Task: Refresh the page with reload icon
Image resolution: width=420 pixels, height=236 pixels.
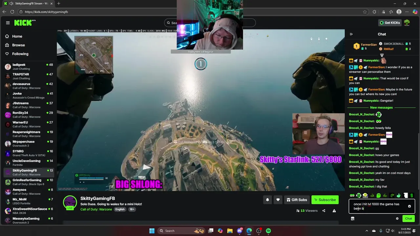Action: coord(12,12)
